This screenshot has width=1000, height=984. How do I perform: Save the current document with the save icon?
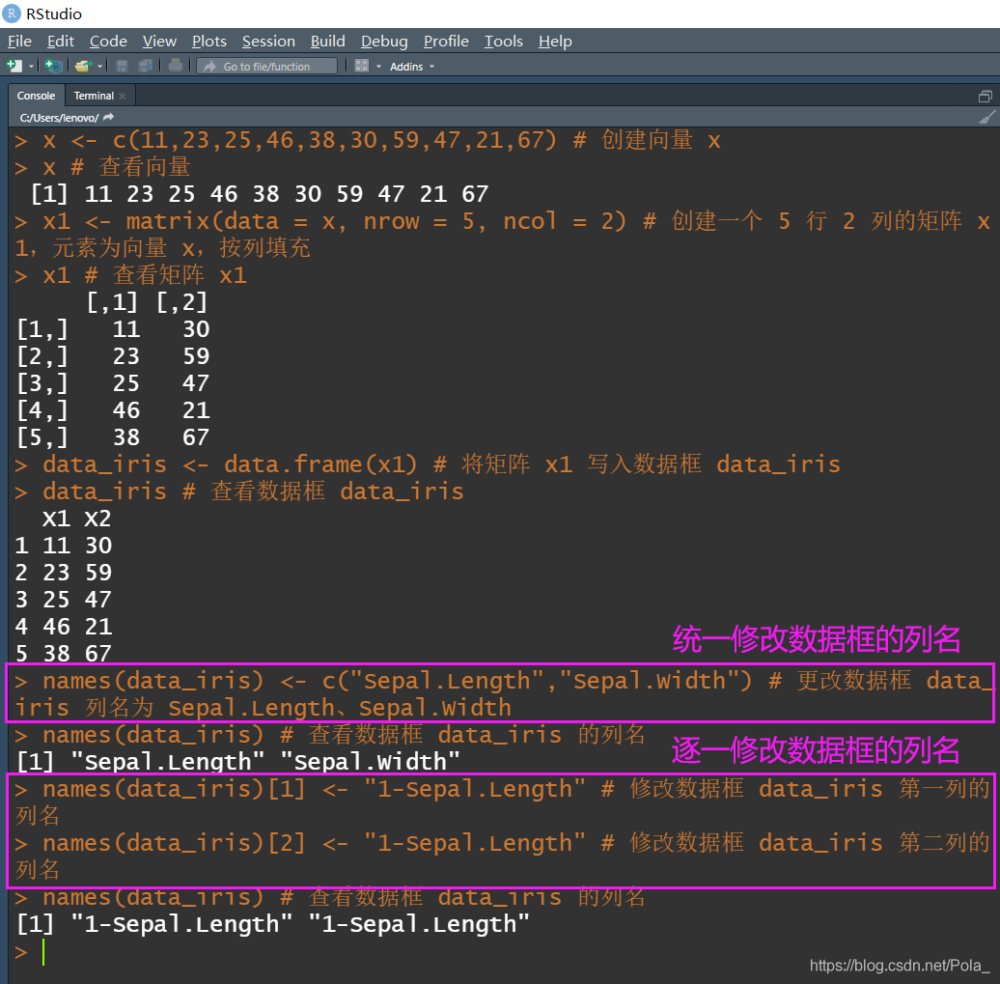[x=122, y=66]
